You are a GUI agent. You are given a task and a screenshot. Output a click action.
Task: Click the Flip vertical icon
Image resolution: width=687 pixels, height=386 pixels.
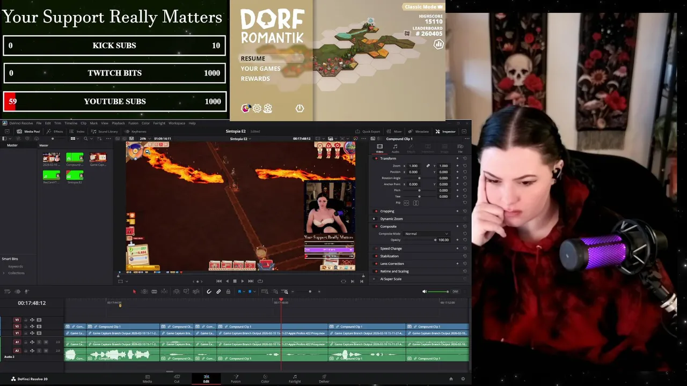tap(415, 203)
